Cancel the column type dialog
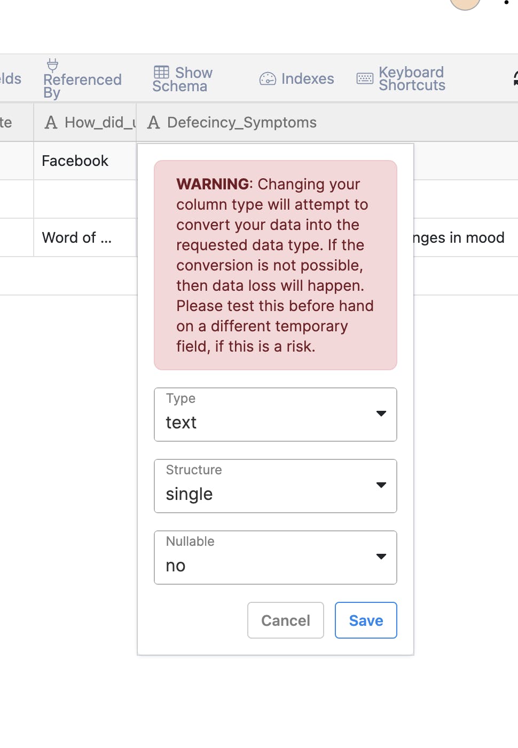The width and height of the screenshot is (518, 748). pos(286,620)
